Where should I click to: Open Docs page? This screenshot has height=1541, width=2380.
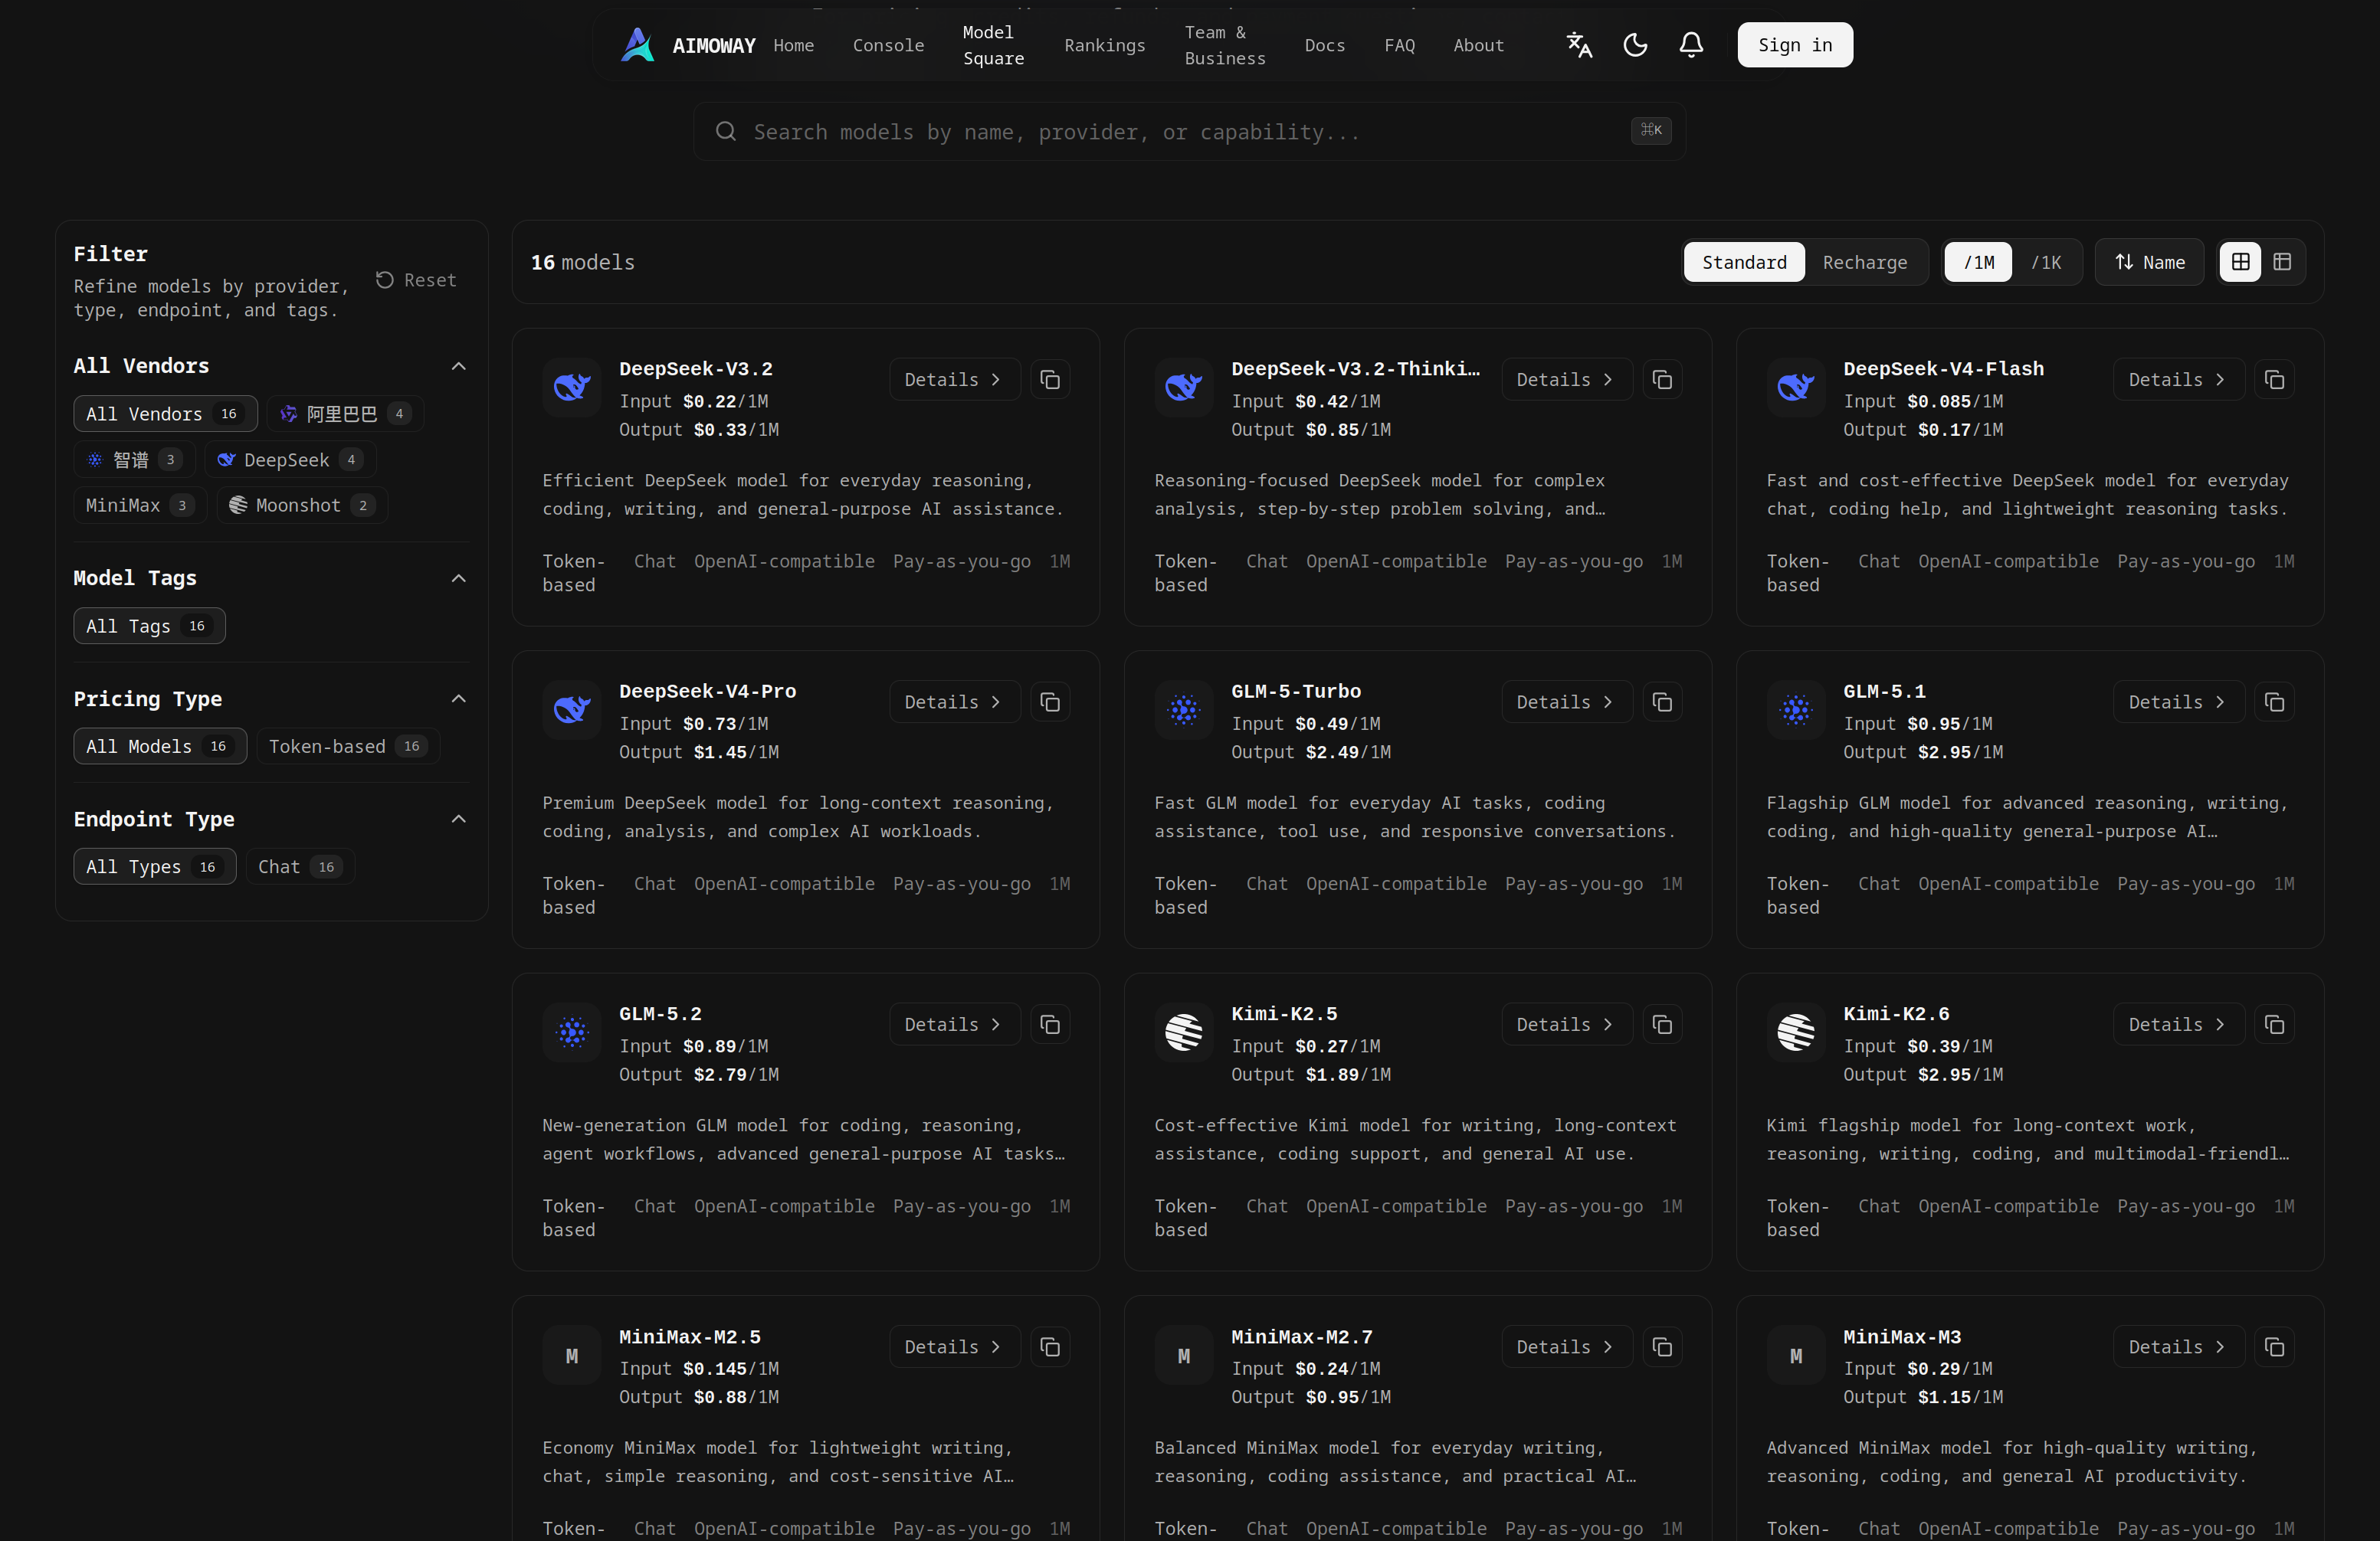click(x=1325, y=45)
